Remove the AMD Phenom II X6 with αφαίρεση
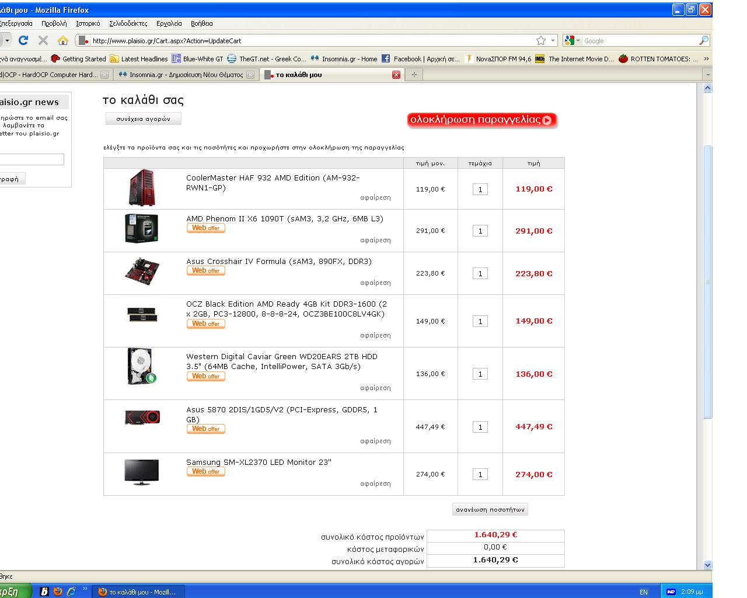The height and width of the screenshot is (598, 747). (375, 240)
